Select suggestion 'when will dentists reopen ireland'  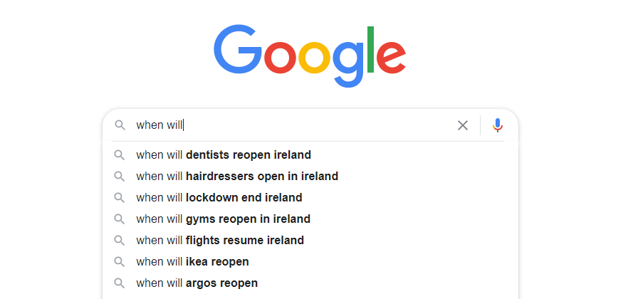click(x=310, y=155)
